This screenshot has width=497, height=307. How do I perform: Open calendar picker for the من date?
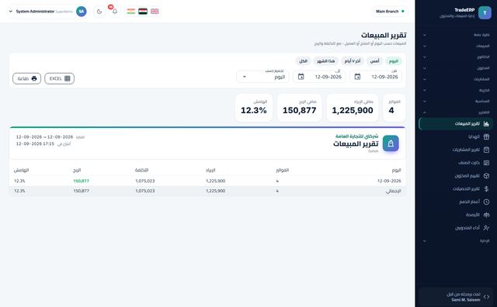click(x=357, y=77)
